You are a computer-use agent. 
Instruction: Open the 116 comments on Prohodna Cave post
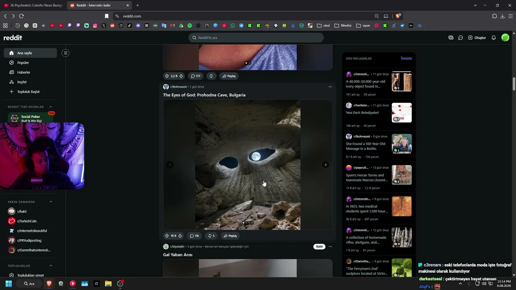pos(195,236)
